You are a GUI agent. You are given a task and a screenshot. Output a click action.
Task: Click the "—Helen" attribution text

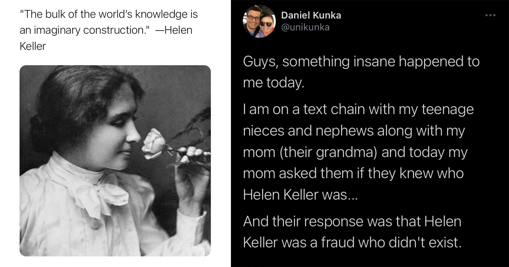coord(174,30)
